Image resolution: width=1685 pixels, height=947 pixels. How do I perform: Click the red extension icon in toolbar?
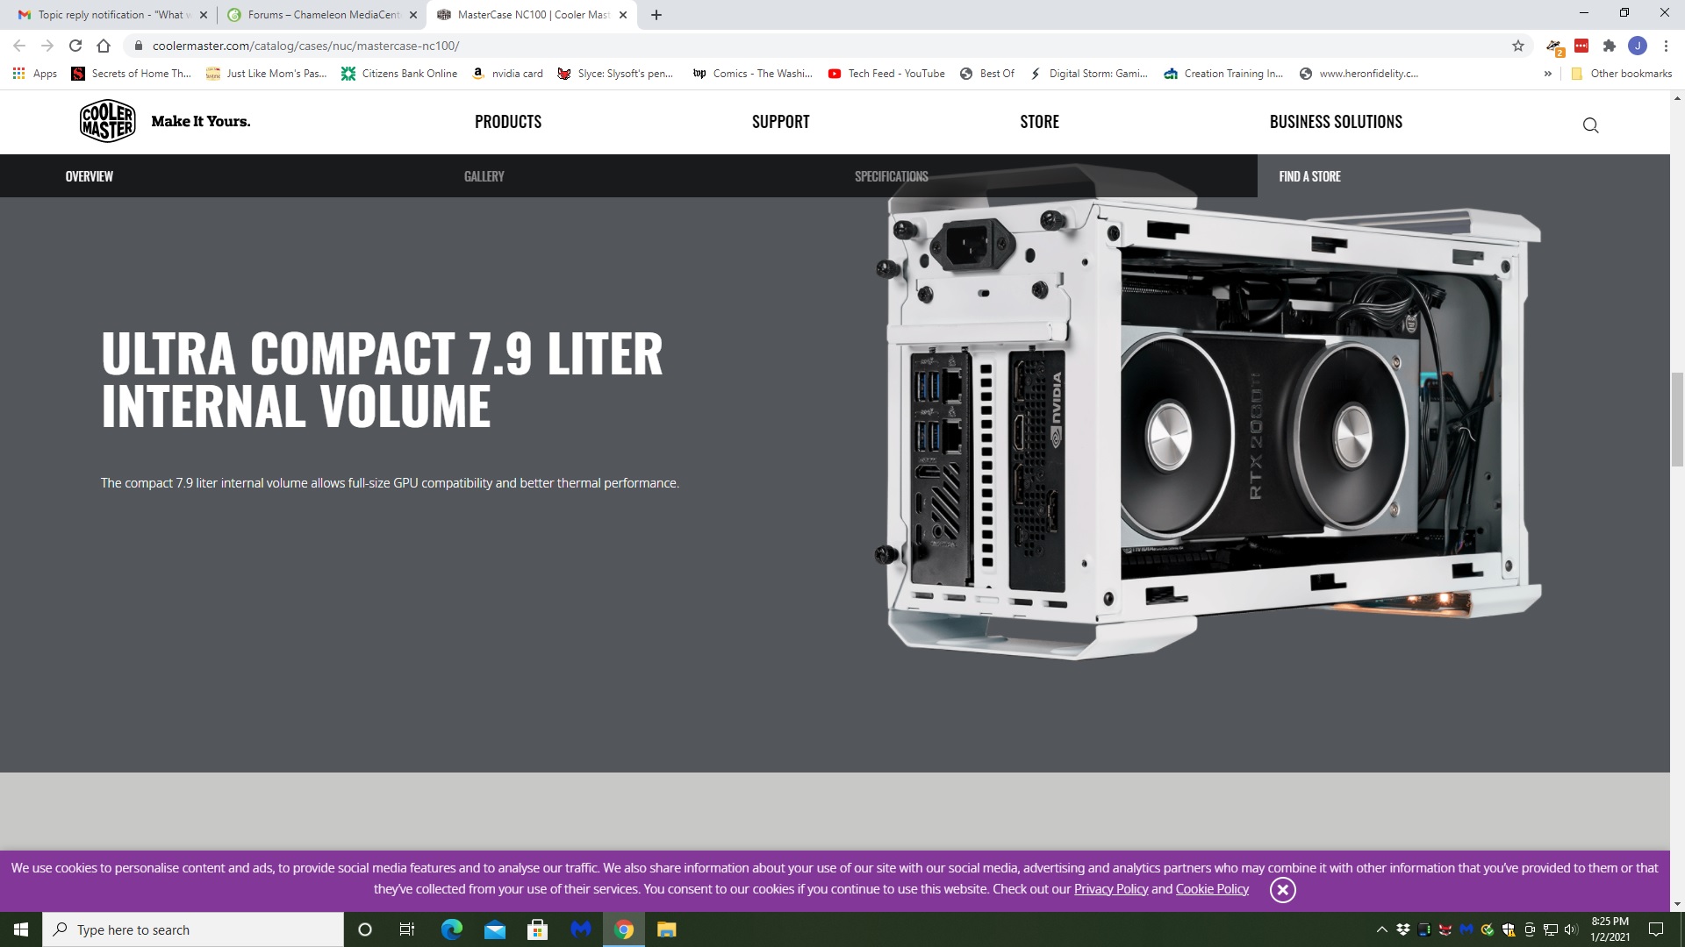[1581, 46]
